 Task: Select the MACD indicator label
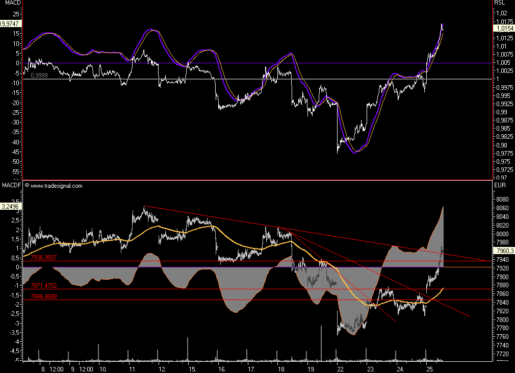coord(11,3)
